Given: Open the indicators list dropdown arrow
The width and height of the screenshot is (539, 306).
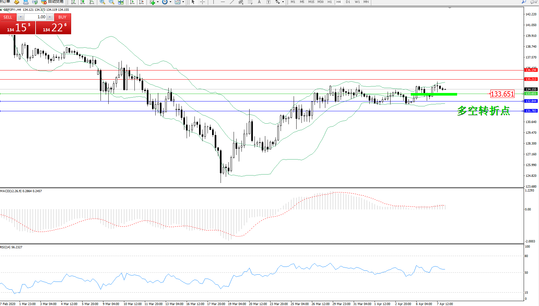Looking at the screenshot, I should pos(158,2).
